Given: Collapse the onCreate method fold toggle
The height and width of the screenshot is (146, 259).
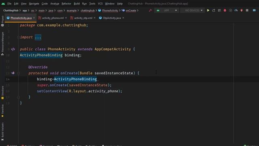Looking at the screenshot, I should tap(19, 73).
